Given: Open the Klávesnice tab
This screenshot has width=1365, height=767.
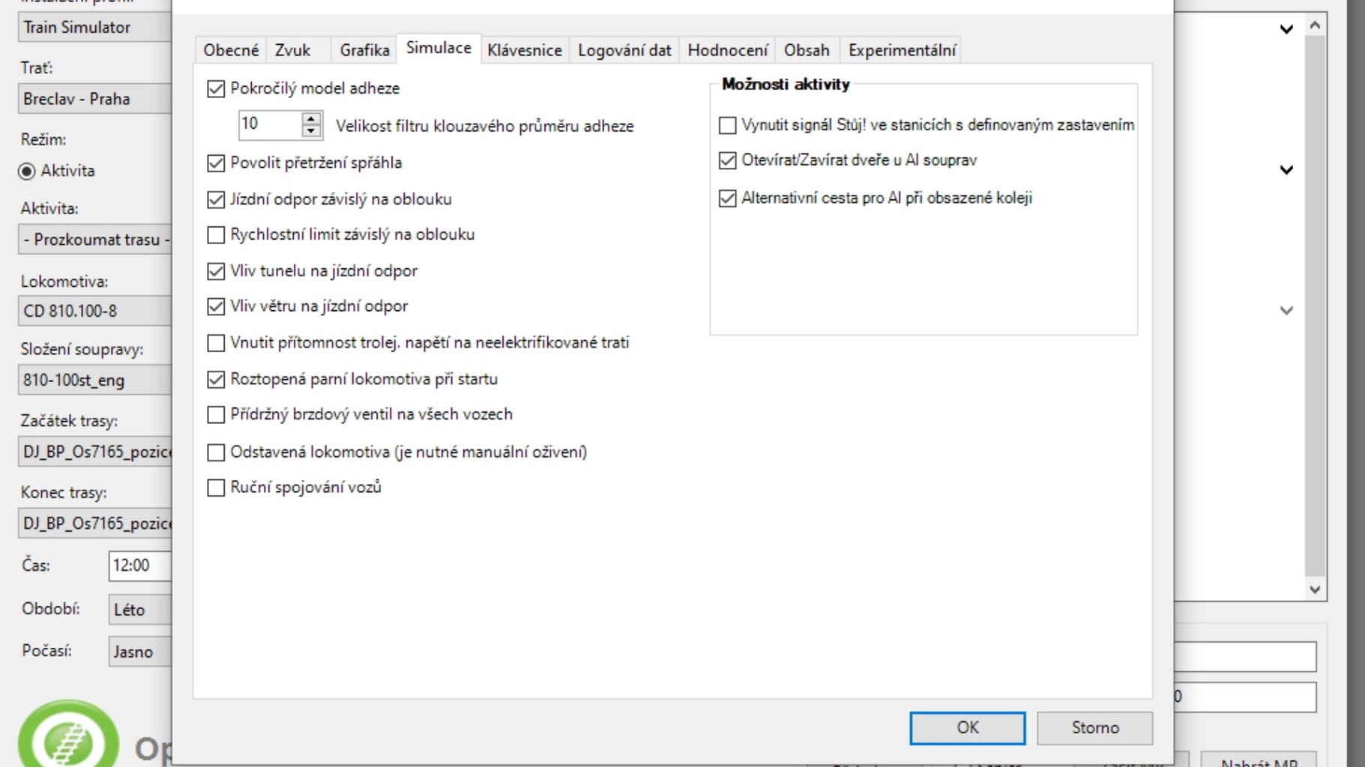Looking at the screenshot, I should [x=525, y=50].
